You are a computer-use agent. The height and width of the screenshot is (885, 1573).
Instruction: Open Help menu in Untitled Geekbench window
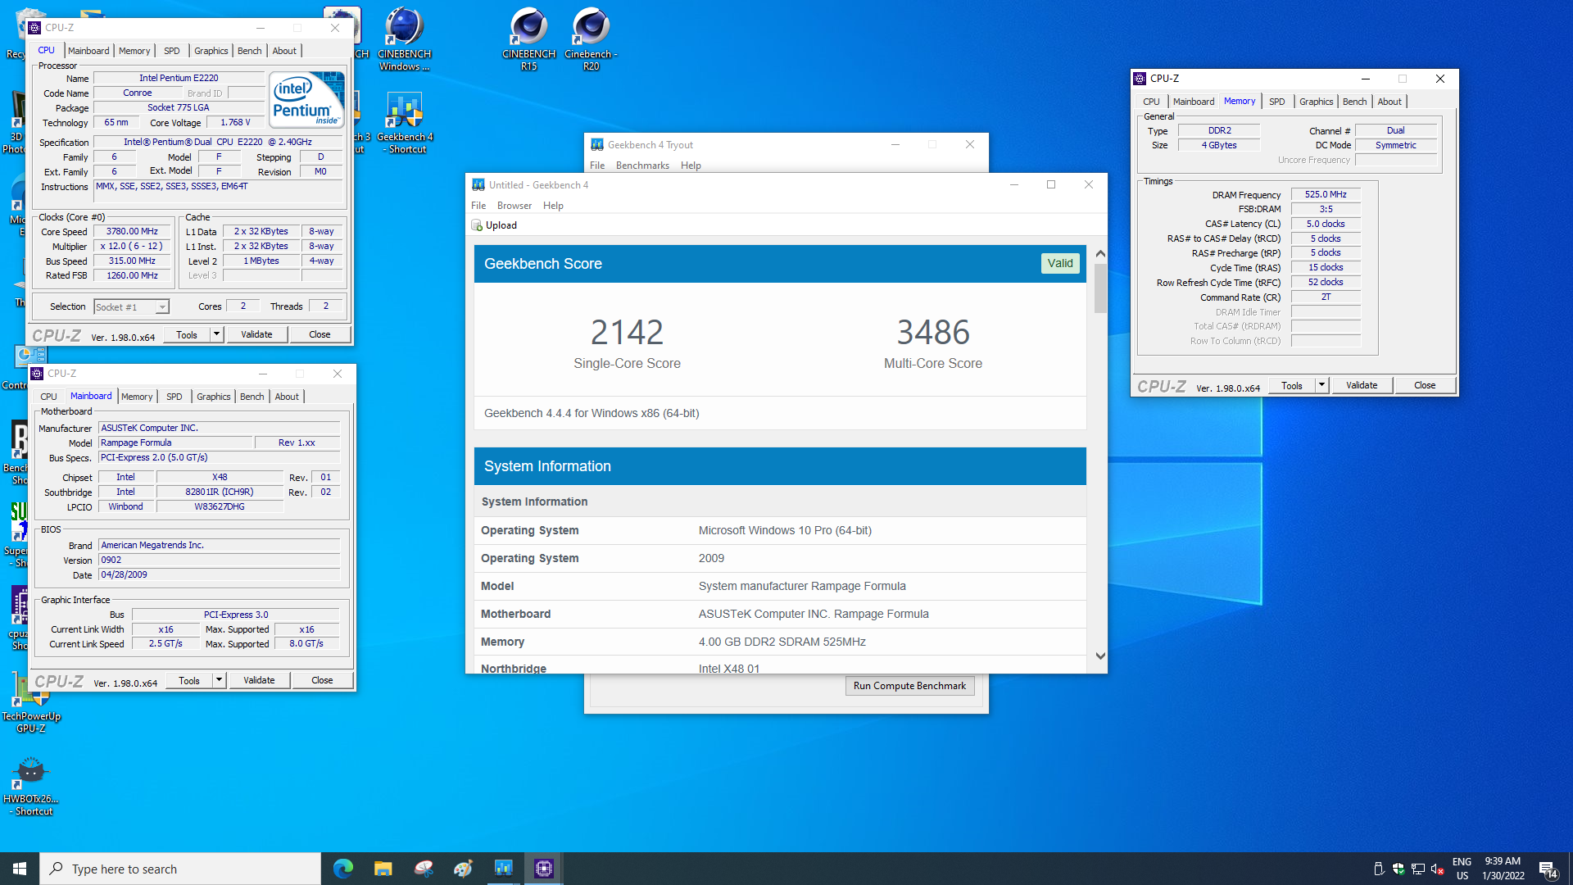click(x=553, y=206)
